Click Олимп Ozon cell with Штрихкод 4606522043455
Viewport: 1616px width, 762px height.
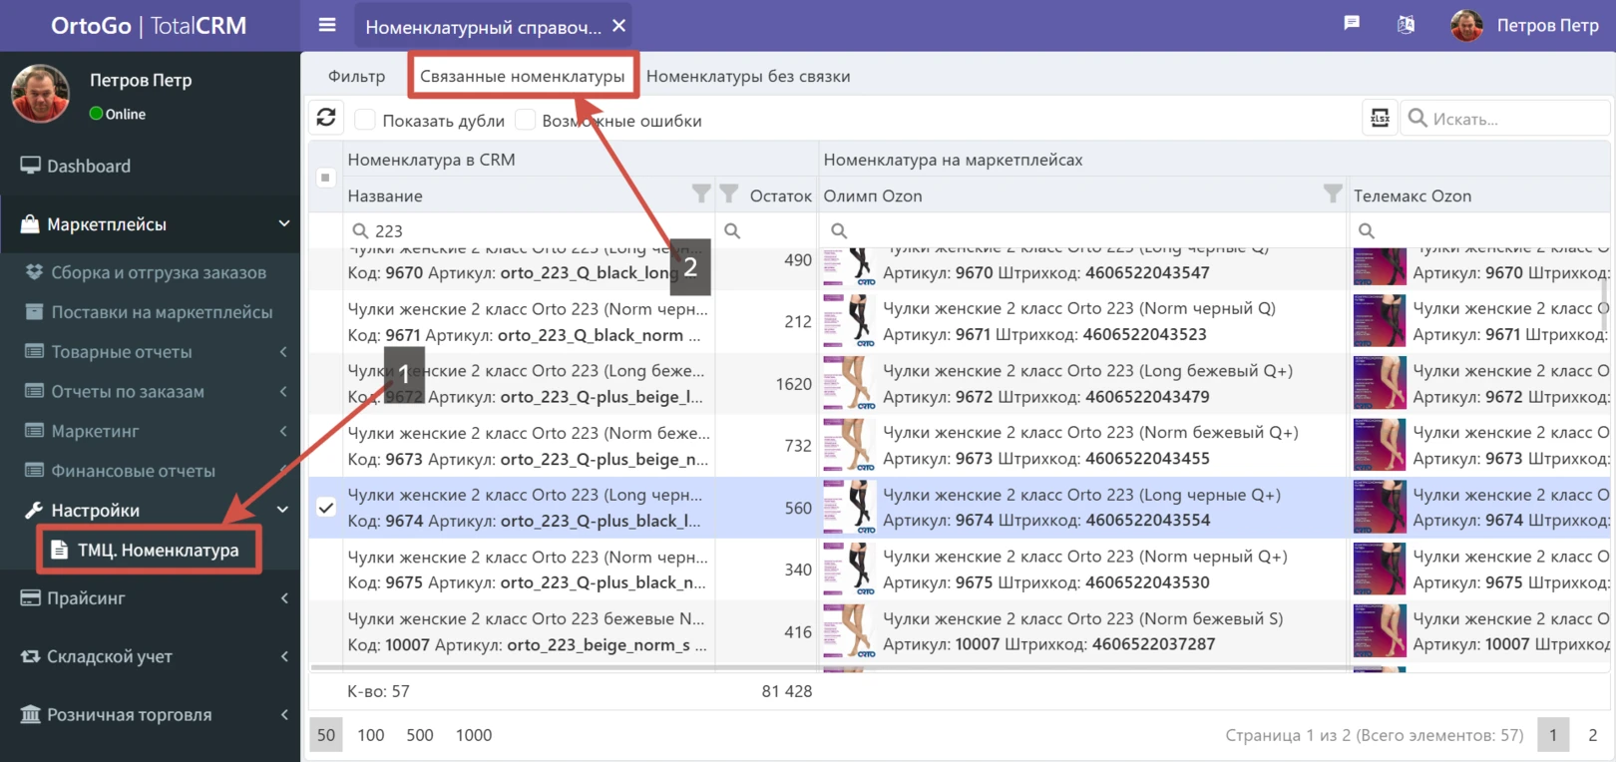coord(1082,446)
